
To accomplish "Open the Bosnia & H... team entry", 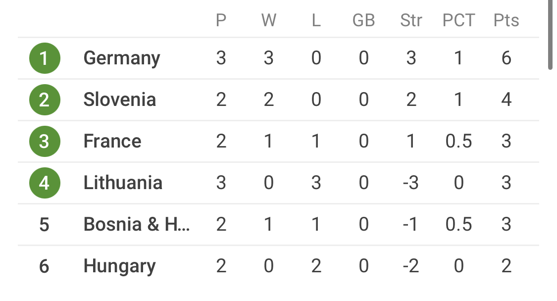I will [x=137, y=225].
